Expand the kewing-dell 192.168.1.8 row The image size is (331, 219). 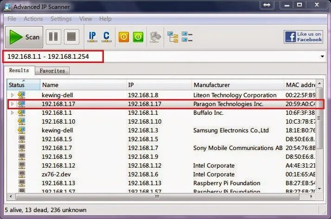coord(12,95)
